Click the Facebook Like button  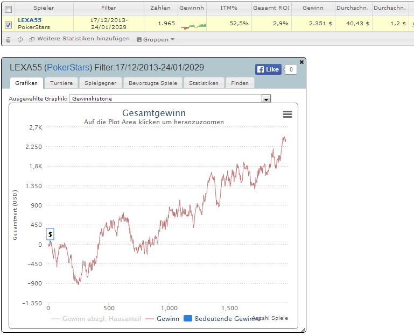268,69
